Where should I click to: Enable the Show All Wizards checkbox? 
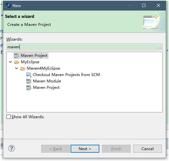pyautogui.click(x=8, y=117)
